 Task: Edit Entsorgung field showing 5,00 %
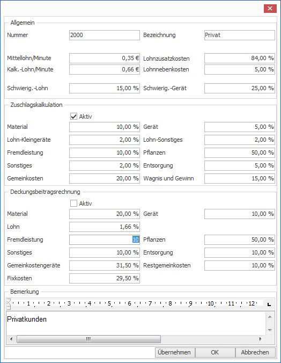point(240,166)
